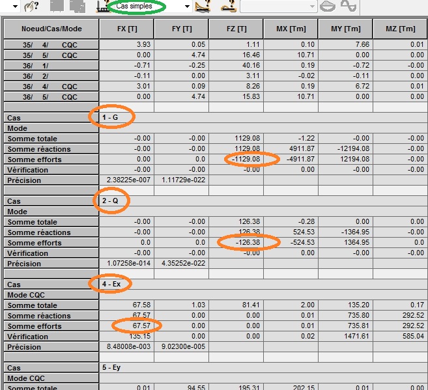Click the selection help pointer icon
Screen dimensions: 428x390
[31, 6]
